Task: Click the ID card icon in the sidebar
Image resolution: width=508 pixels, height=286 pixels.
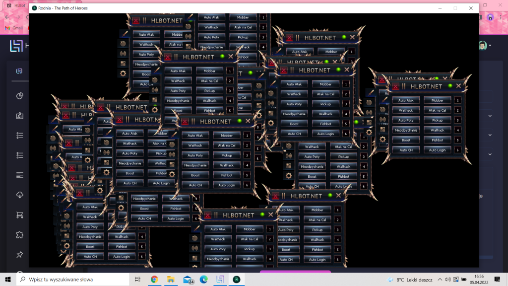Action: [x=20, y=116]
